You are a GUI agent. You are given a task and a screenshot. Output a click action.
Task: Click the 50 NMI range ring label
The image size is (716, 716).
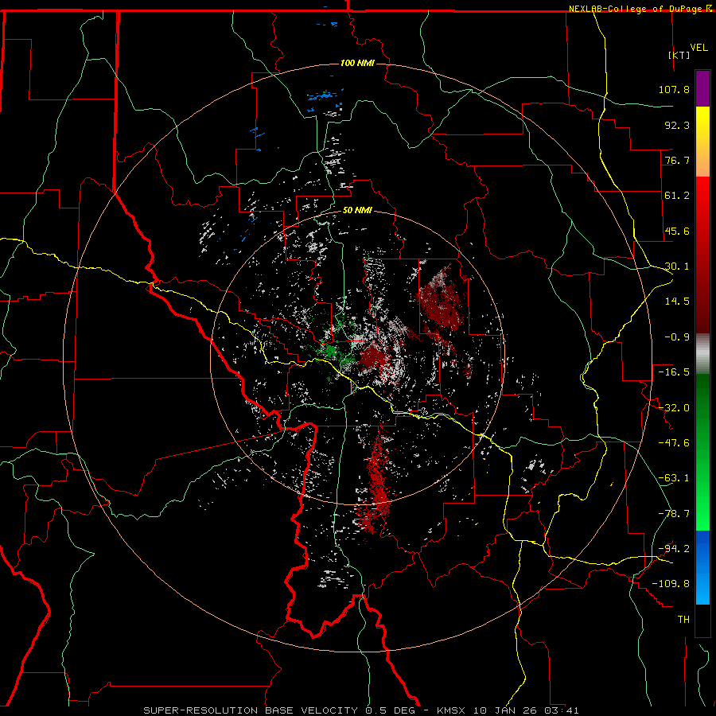357,210
